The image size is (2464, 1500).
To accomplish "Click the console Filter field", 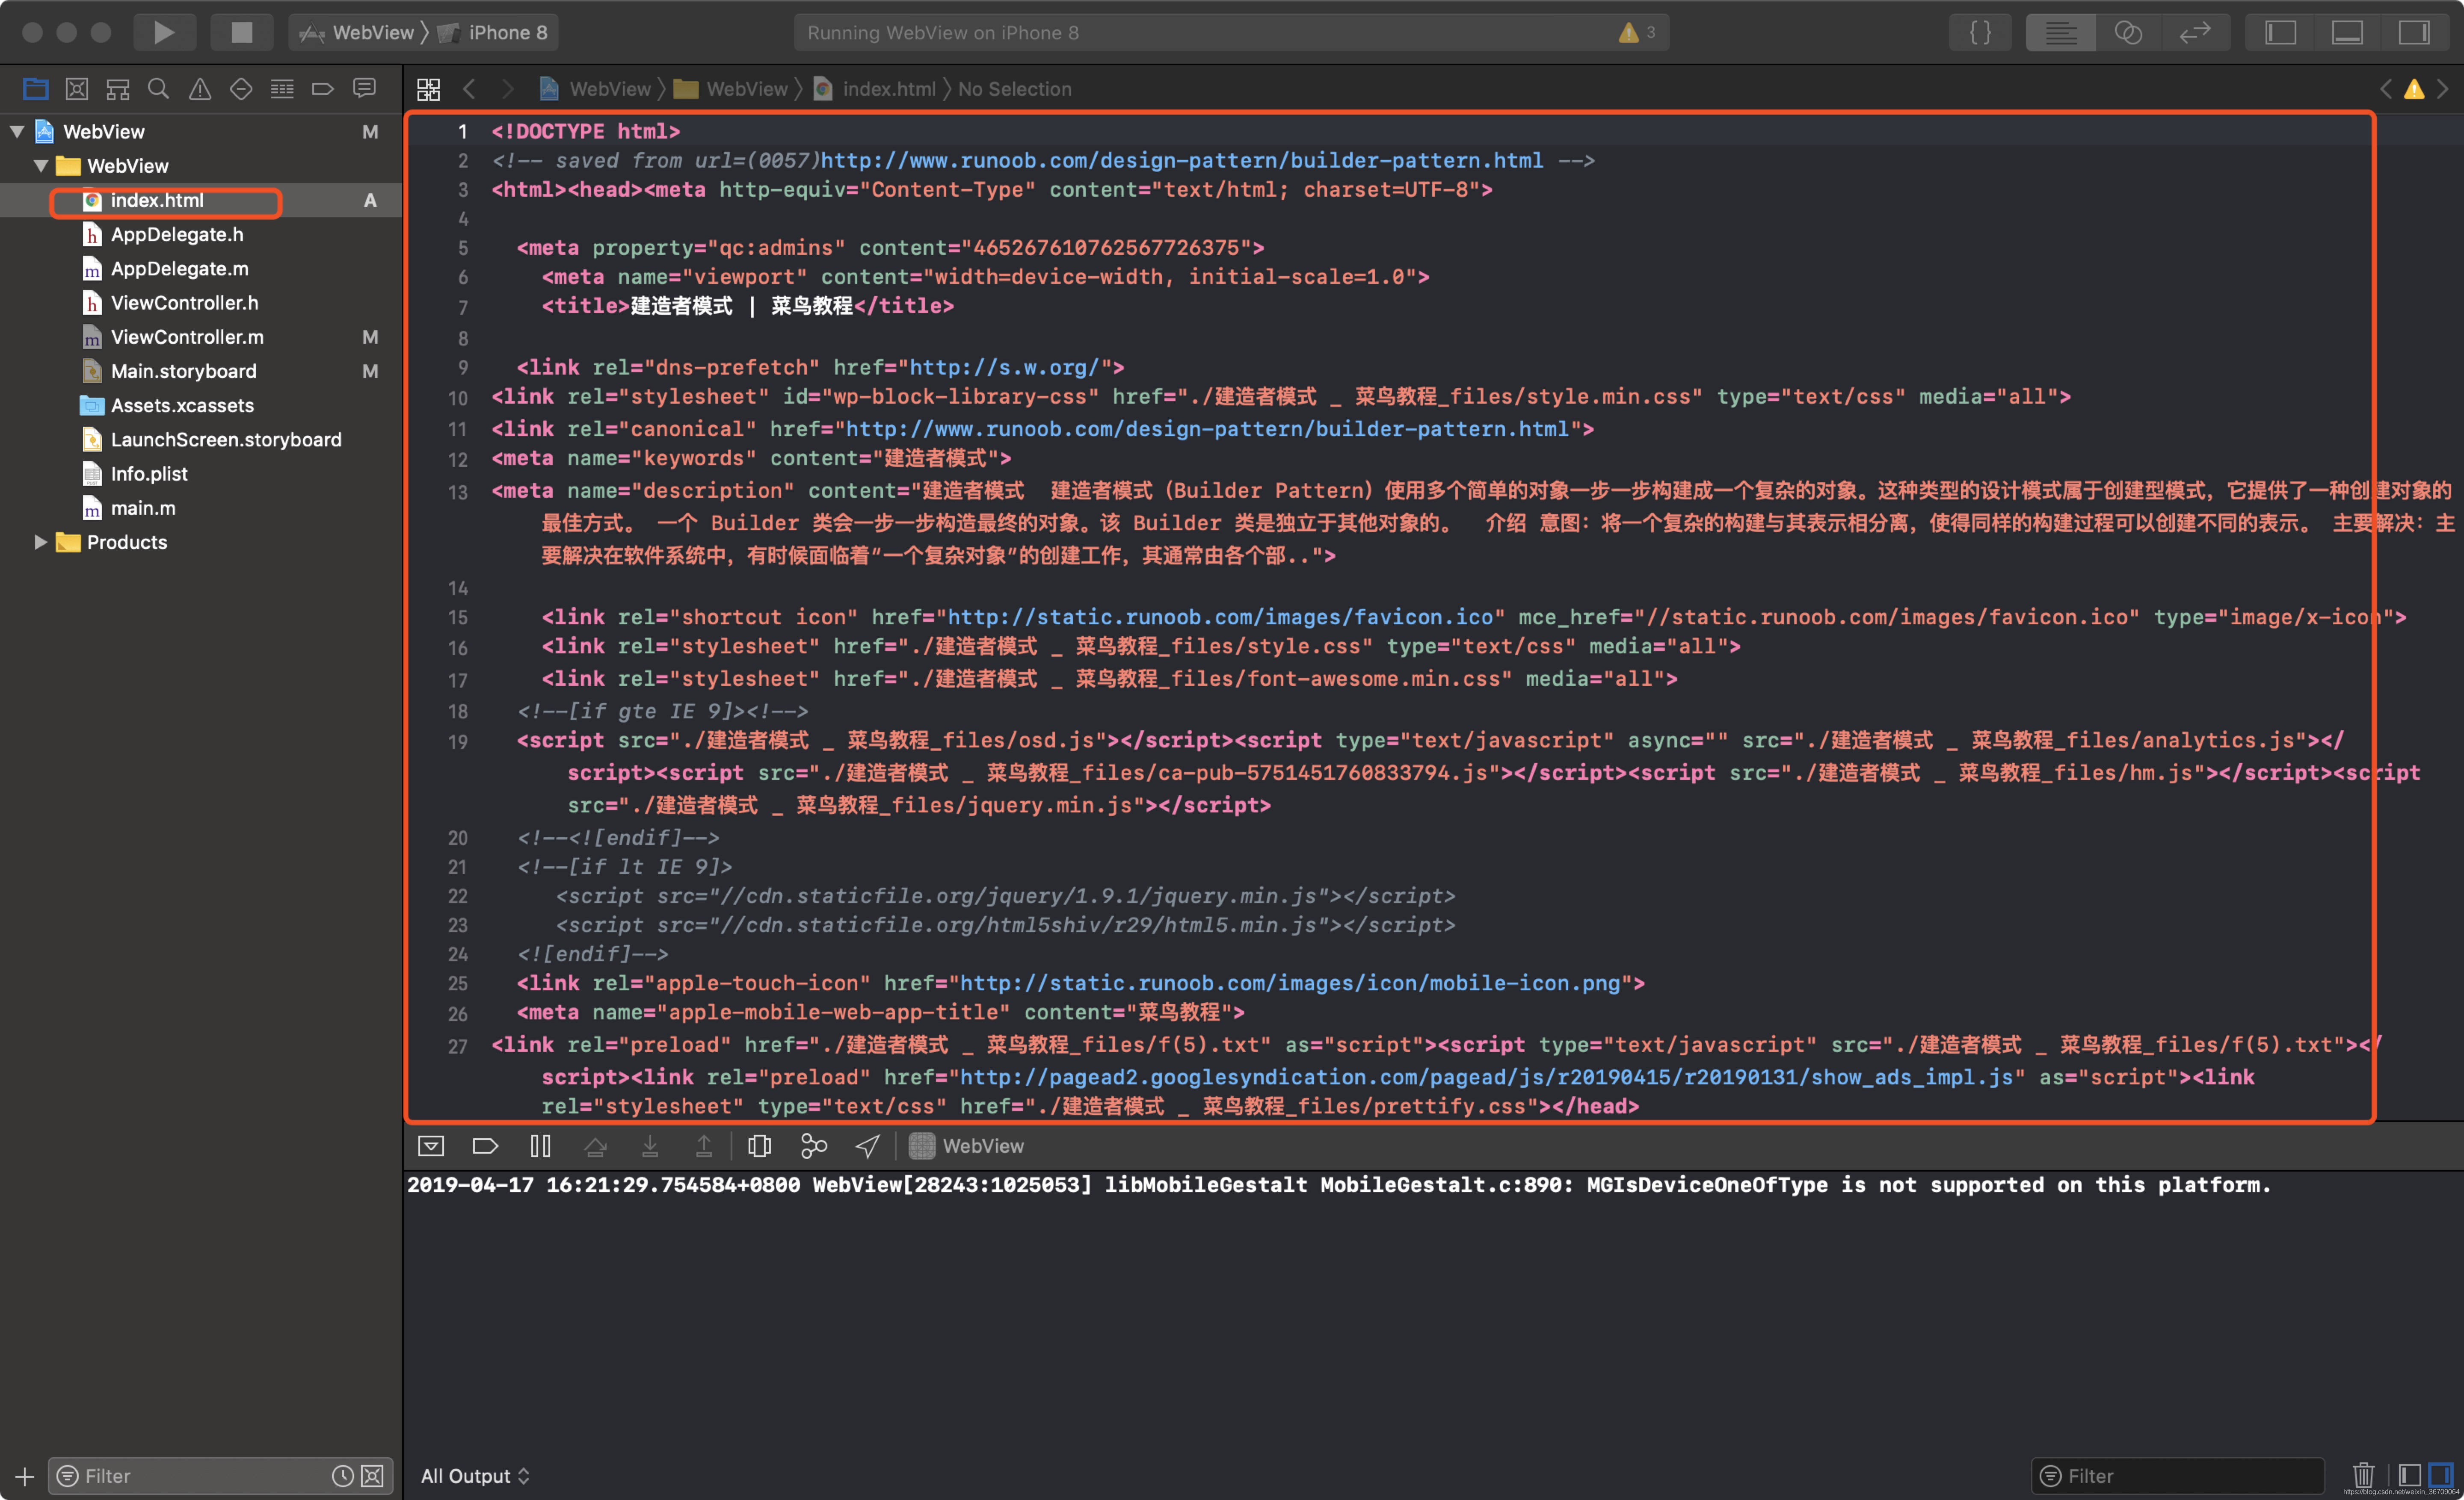I will click(2178, 1475).
